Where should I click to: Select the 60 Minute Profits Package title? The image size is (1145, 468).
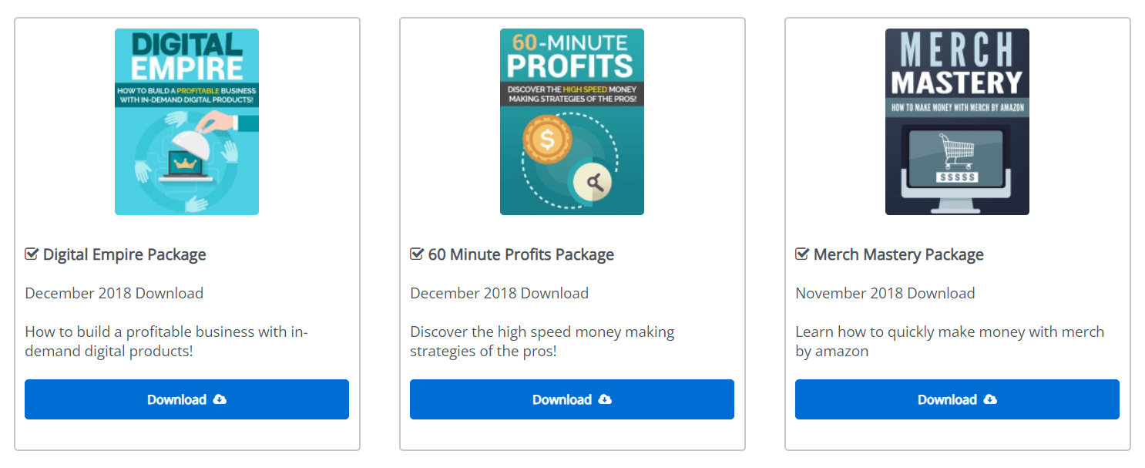coord(521,254)
